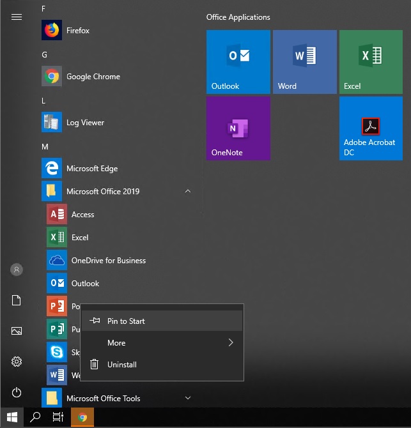Expand the More submenu arrow
The height and width of the screenshot is (428, 411).
point(231,342)
